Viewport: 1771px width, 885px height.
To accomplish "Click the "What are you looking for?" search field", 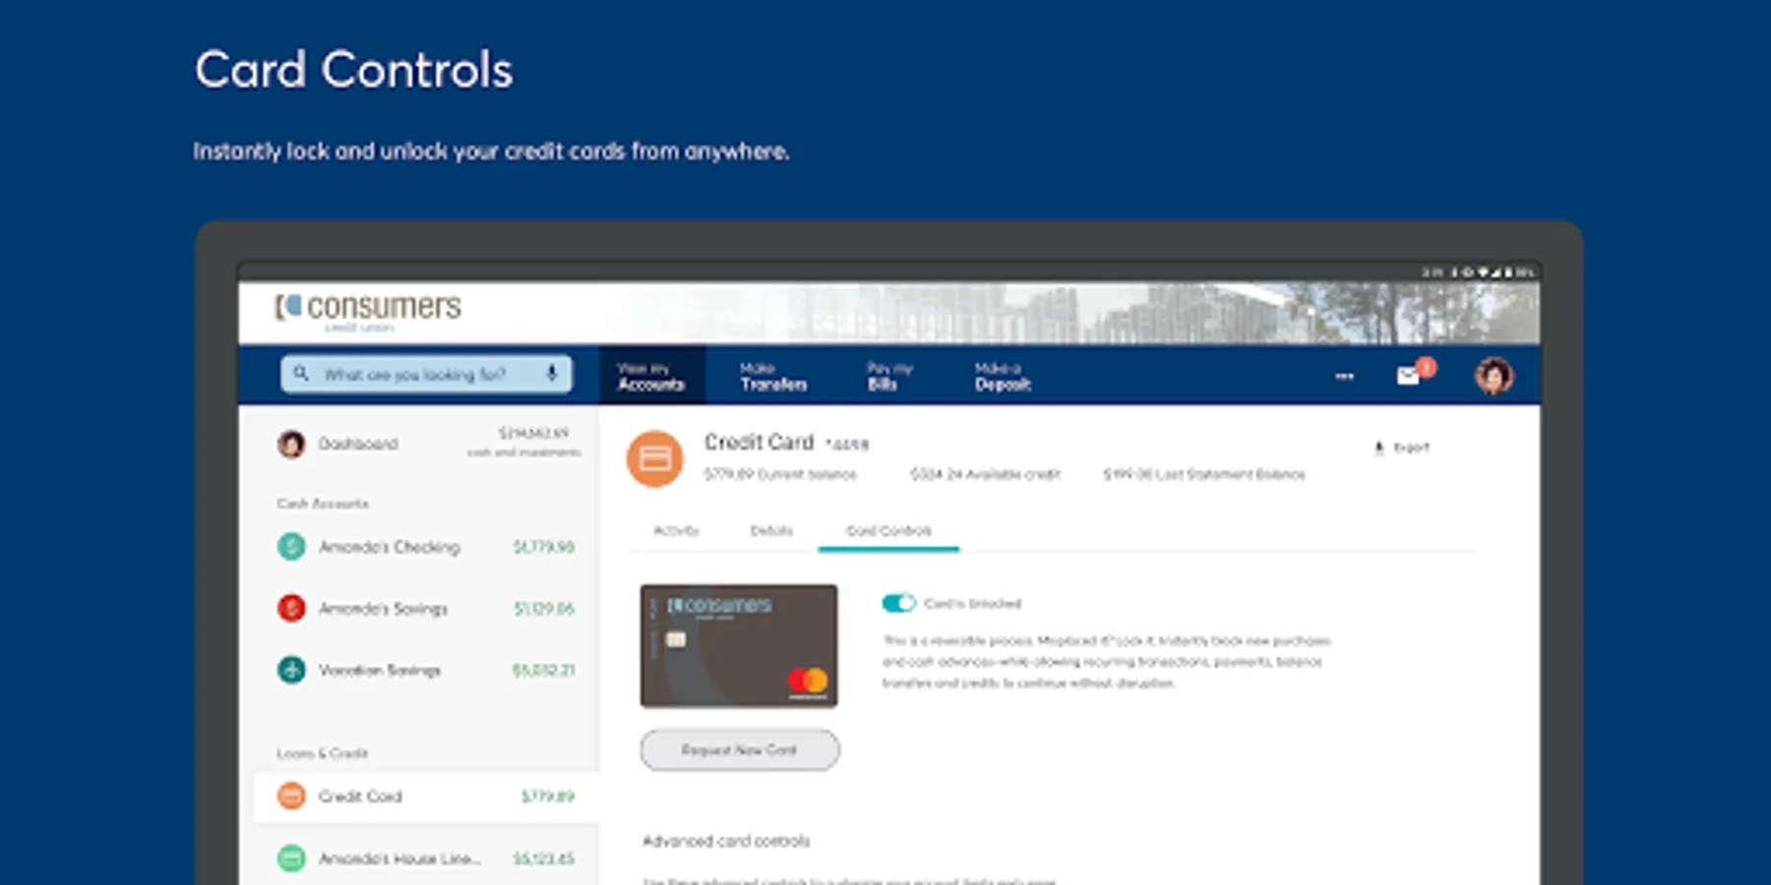I will coord(426,374).
